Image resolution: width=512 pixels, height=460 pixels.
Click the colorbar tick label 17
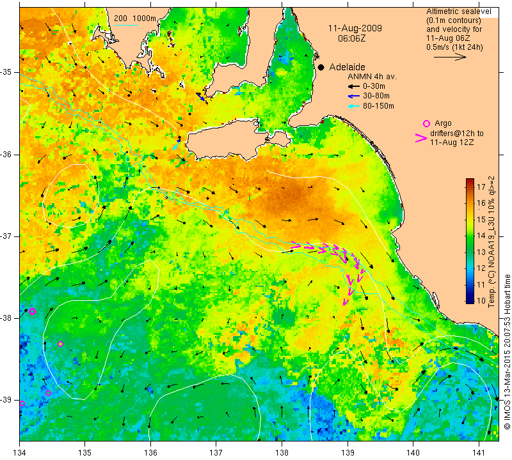(481, 187)
